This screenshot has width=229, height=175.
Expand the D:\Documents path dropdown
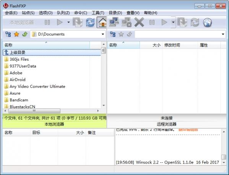103,34
